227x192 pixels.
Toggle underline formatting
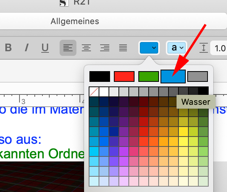click(x=45, y=48)
